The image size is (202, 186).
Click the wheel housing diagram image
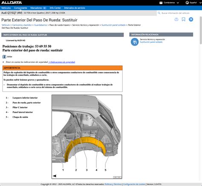[x=87, y=137]
